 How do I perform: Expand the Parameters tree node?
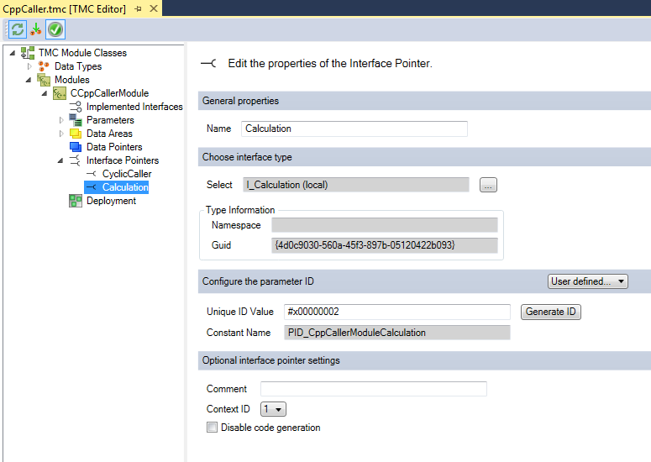click(61, 120)
